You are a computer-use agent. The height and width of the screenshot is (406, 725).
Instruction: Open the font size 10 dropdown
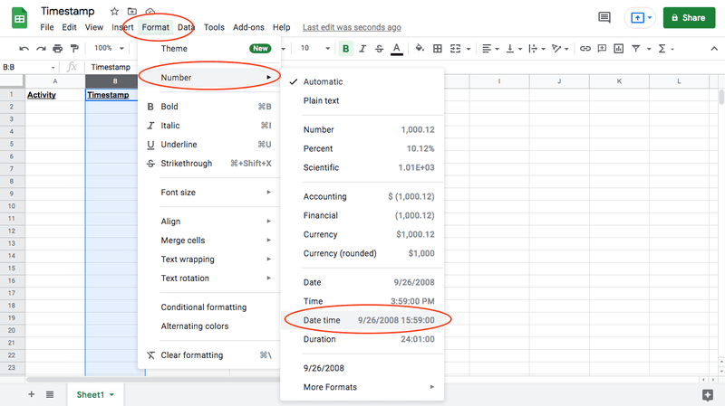314,48
